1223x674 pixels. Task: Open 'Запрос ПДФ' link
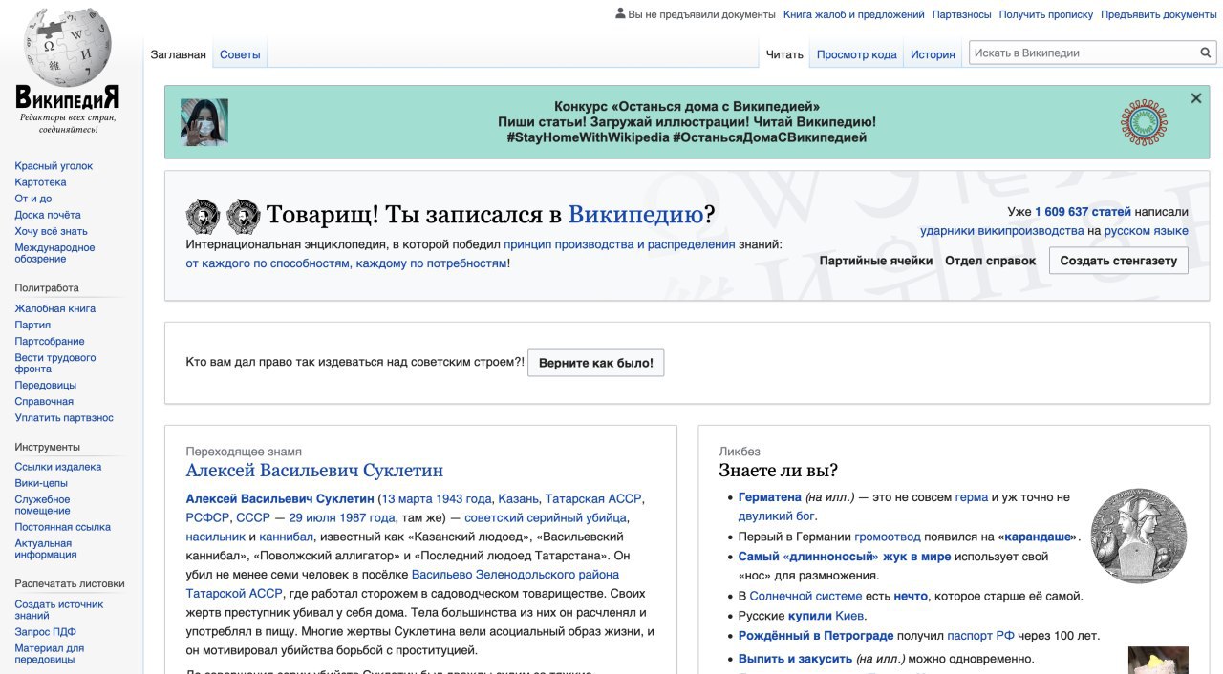pos(45,632)
